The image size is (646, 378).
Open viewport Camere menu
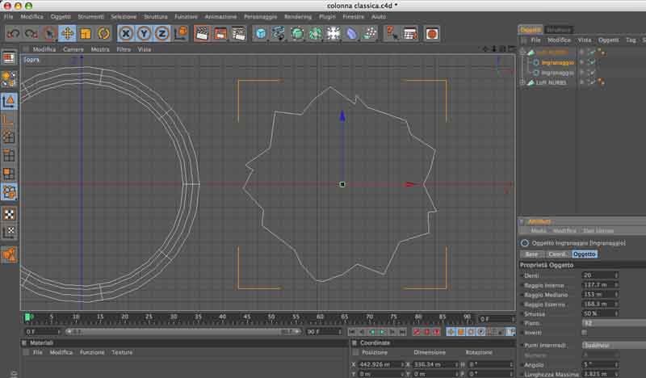pyautogui.click(x=73, y=49)
